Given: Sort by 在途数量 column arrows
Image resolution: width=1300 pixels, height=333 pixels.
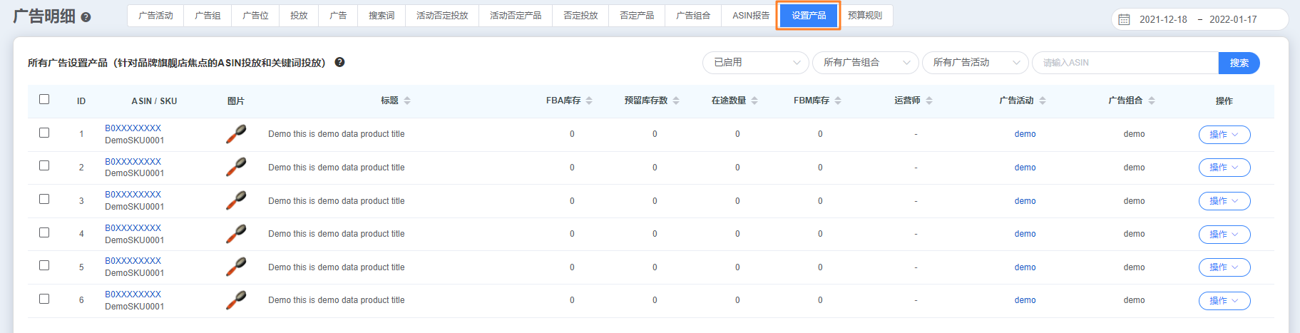Looking at the screenshot, I should point(754,101).
